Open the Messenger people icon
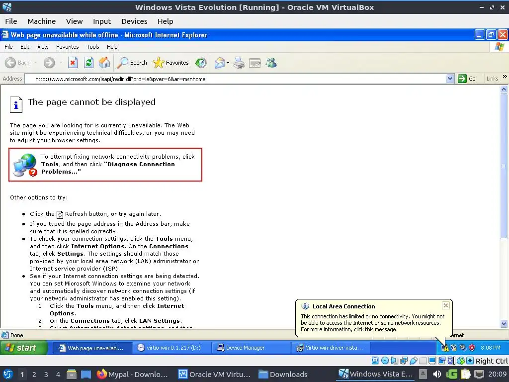This screenshot has height=382, width=509. point(271,63)
